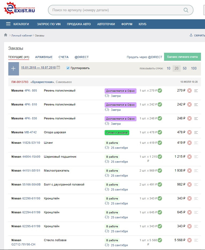Screen dimensions: 205x250
Task: Open the hamburger catalog menu icon
Action: 8,24
